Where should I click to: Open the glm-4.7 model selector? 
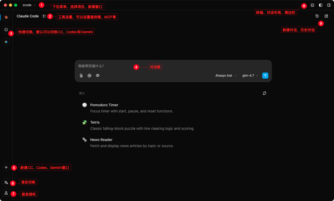pyautogui.click(x=250, y=76)
